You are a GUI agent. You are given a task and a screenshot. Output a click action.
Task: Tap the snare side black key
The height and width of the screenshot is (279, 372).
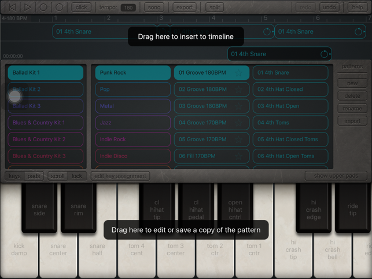click(39, 208)
